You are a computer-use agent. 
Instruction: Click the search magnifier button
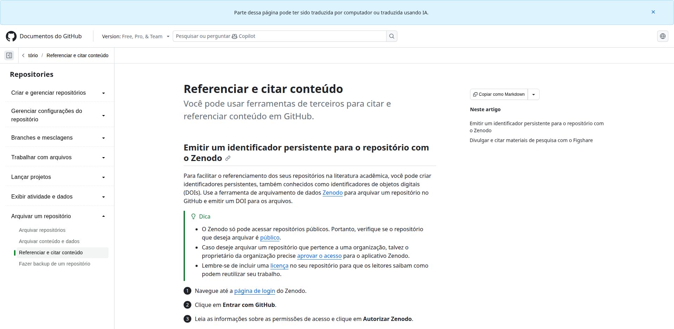[x=392, y=36]
